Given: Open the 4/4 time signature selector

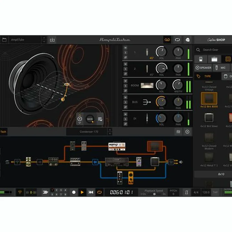Looking at the screenshot, I should [x=196, y=192].
